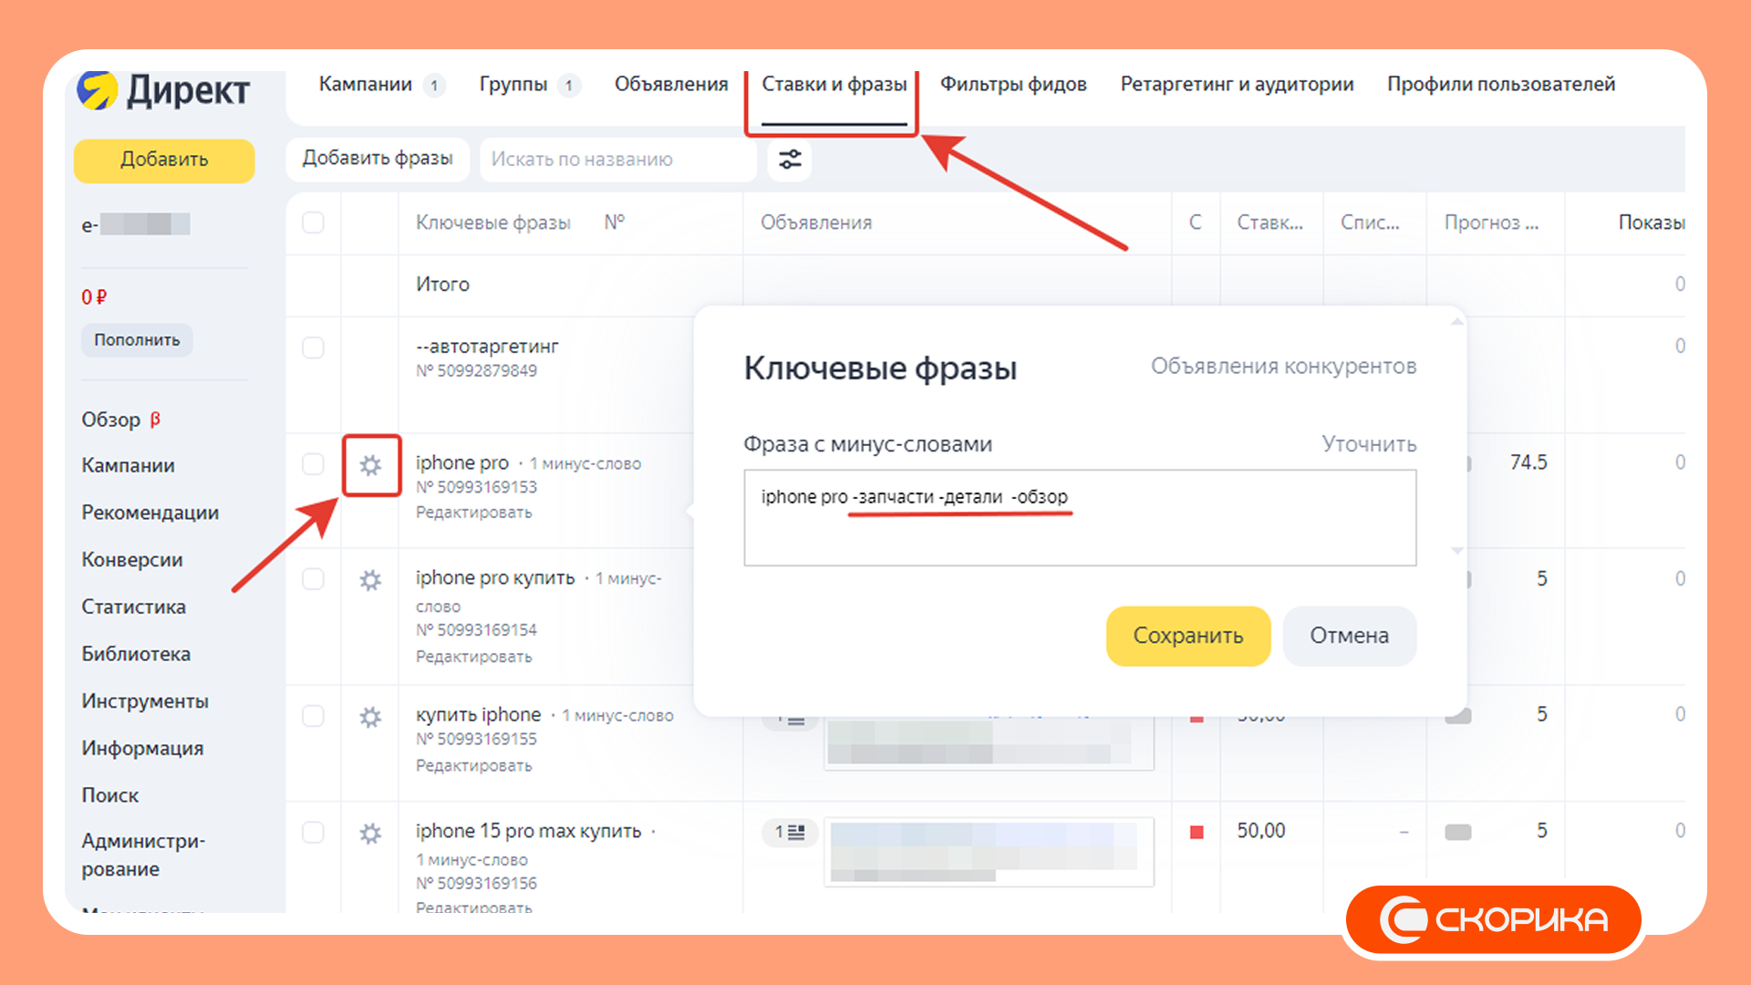The image size is (1751, 985).
Task: Open the Фильтры фидов tab
Action: point(1013,84)
